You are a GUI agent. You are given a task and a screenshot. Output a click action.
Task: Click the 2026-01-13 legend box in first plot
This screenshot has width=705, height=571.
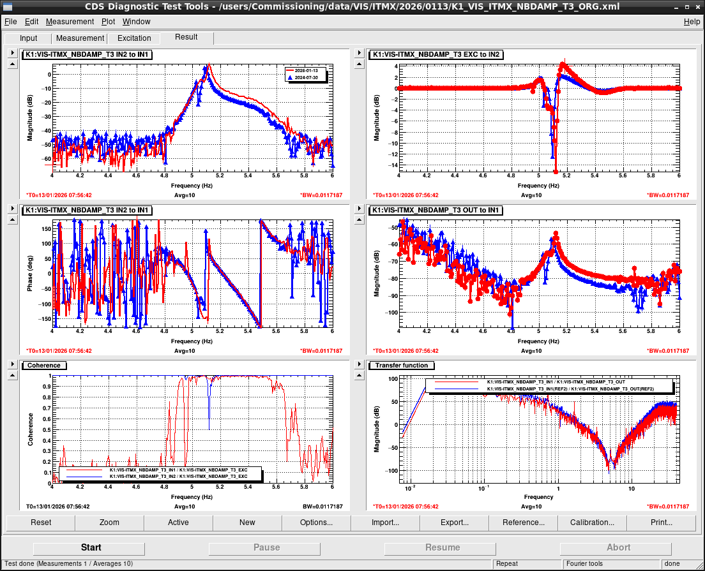pos(305,73)
